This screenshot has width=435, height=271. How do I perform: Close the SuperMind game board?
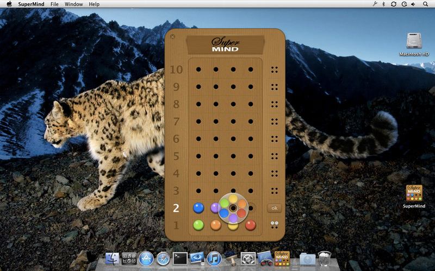[172, 36]
